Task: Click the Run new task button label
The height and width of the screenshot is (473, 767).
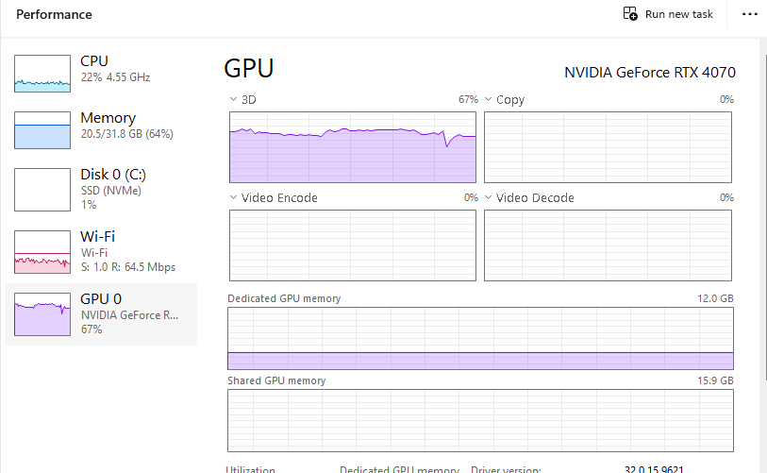Action: 679,14
